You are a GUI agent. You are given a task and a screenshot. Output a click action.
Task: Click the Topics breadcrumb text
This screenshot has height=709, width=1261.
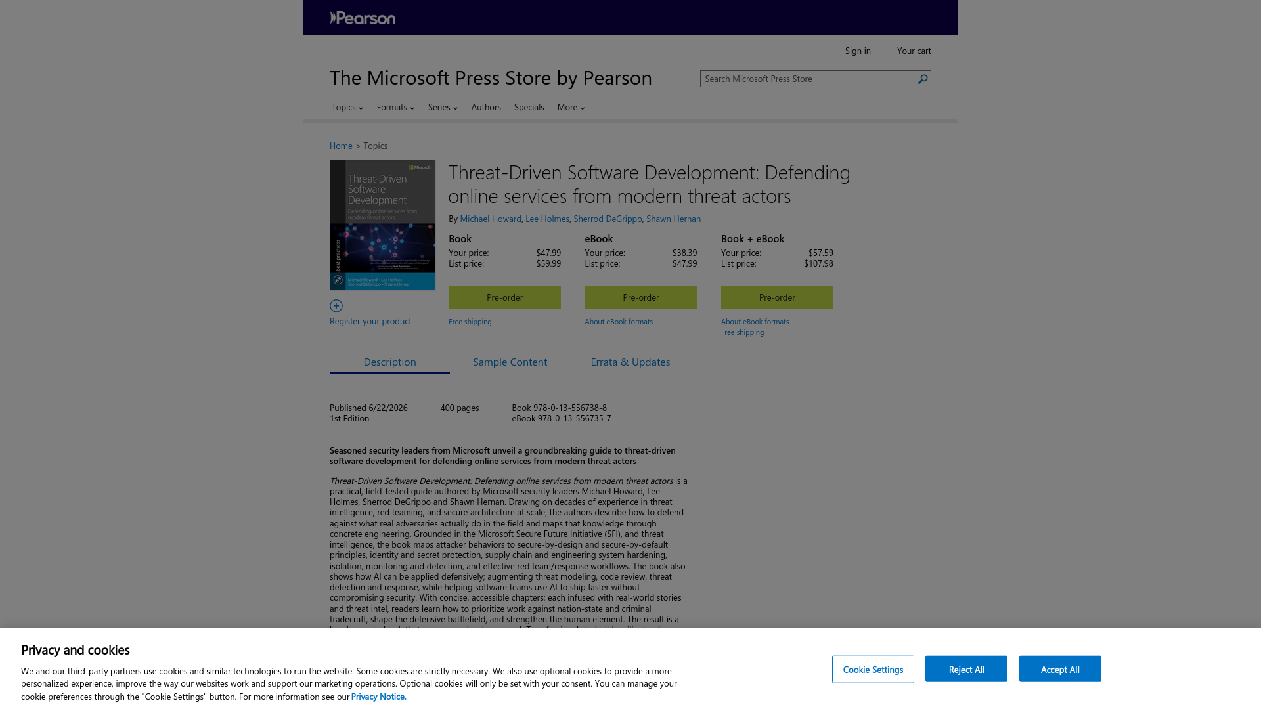[376, 146]
